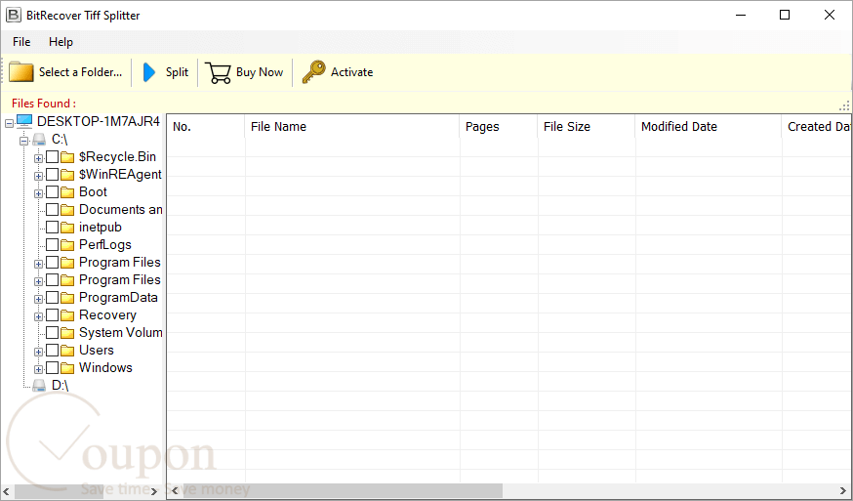This screenshot has height=501, width=853.
Task: Click the $WinREAgent folder icon
Action: coord(67,175)
